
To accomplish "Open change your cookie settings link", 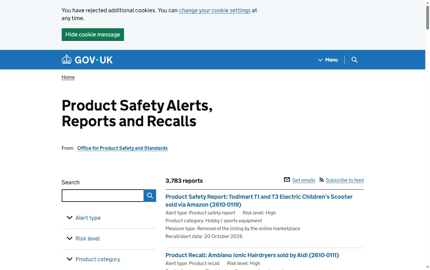I will click(x=215, y=10).
